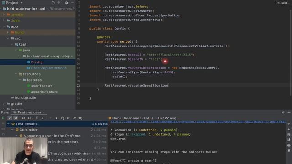
Task: Open user.feature file
Action: point(42,86)
